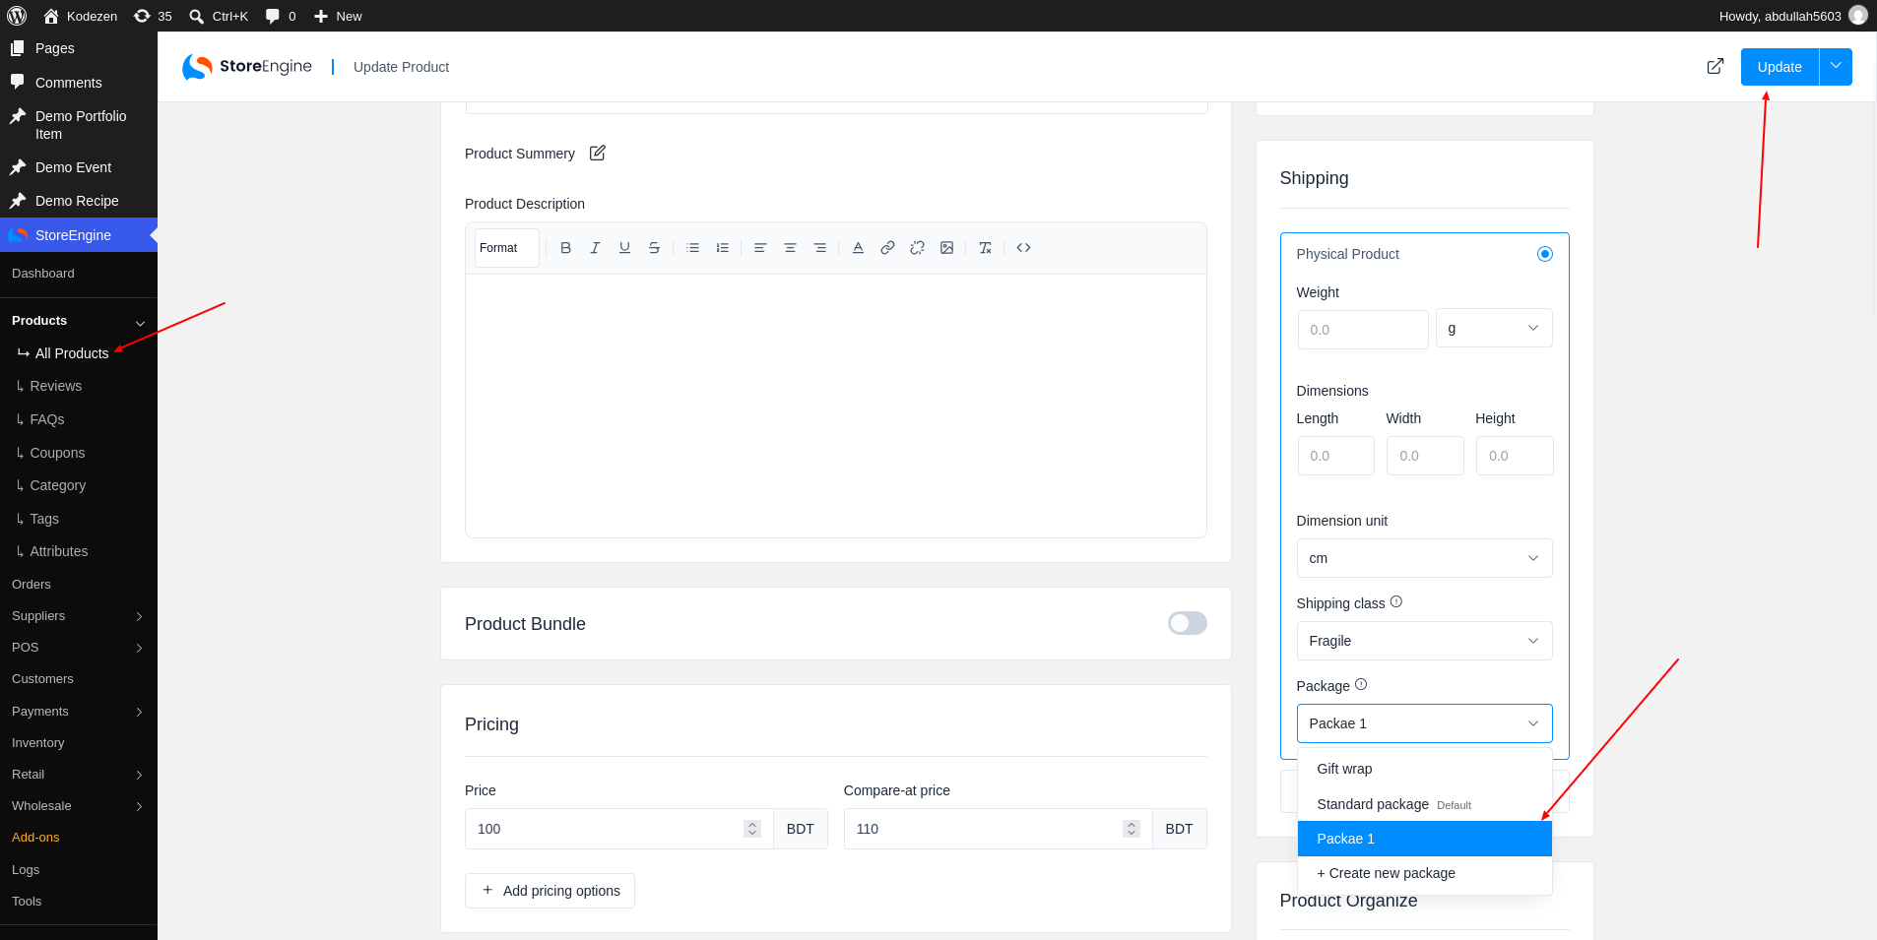
Task: Open the Coupons sidebar link
Action: tap(57, 453)
